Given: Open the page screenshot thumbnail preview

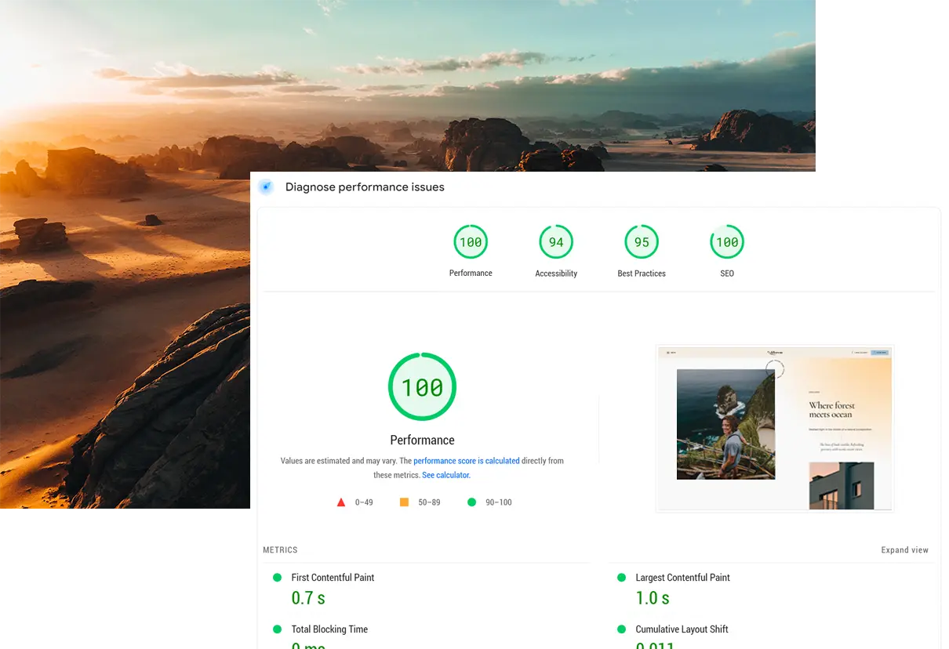Looking at the screenshot, I should 774,428.
